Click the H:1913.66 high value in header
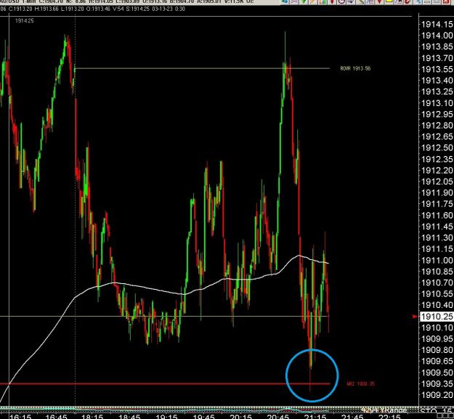This screenshot has width=454, height=419. click(46, 9)
